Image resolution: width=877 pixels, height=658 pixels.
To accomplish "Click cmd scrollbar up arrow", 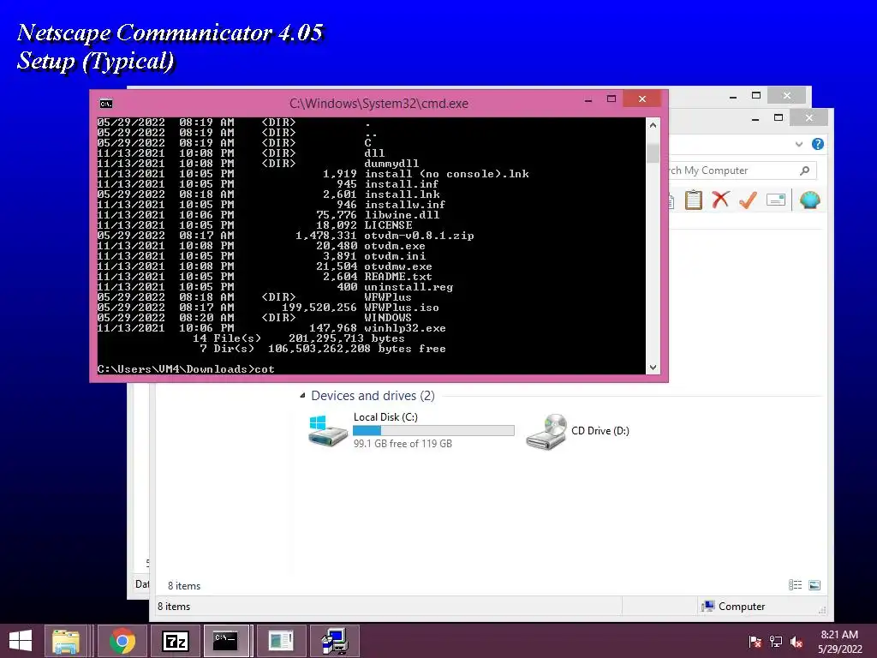I will click(653, 125).
